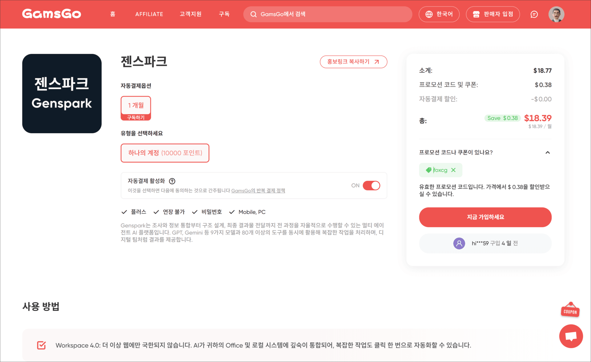Image resolution: width=591 pixels, height=362 pixels.
Task: Click the hi***59 구입 4 일 전 notice
Action: [485, 243]
